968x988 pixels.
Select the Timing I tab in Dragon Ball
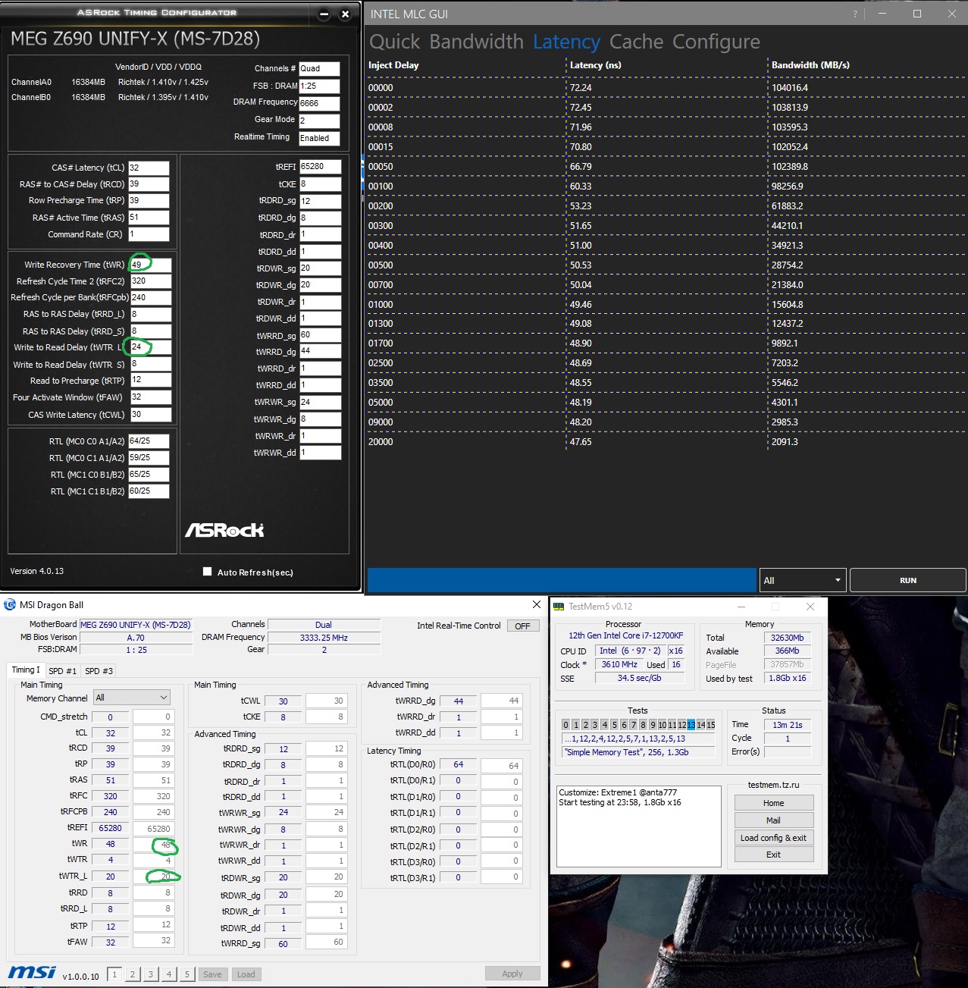pos(26,670)
